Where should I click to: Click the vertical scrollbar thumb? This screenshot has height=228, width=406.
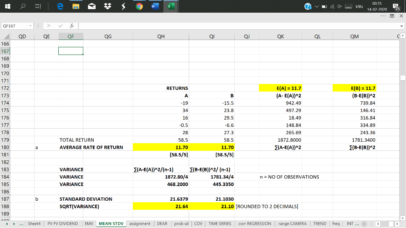[403, 78]
